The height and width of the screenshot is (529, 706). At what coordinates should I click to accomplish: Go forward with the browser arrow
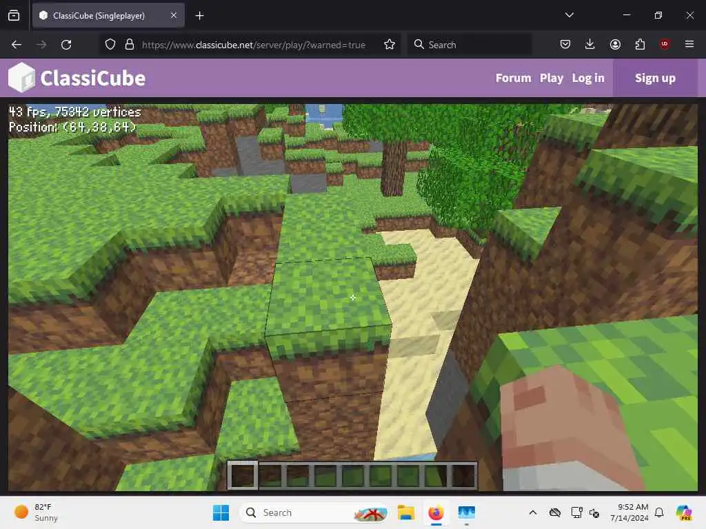tap(41, 45)
